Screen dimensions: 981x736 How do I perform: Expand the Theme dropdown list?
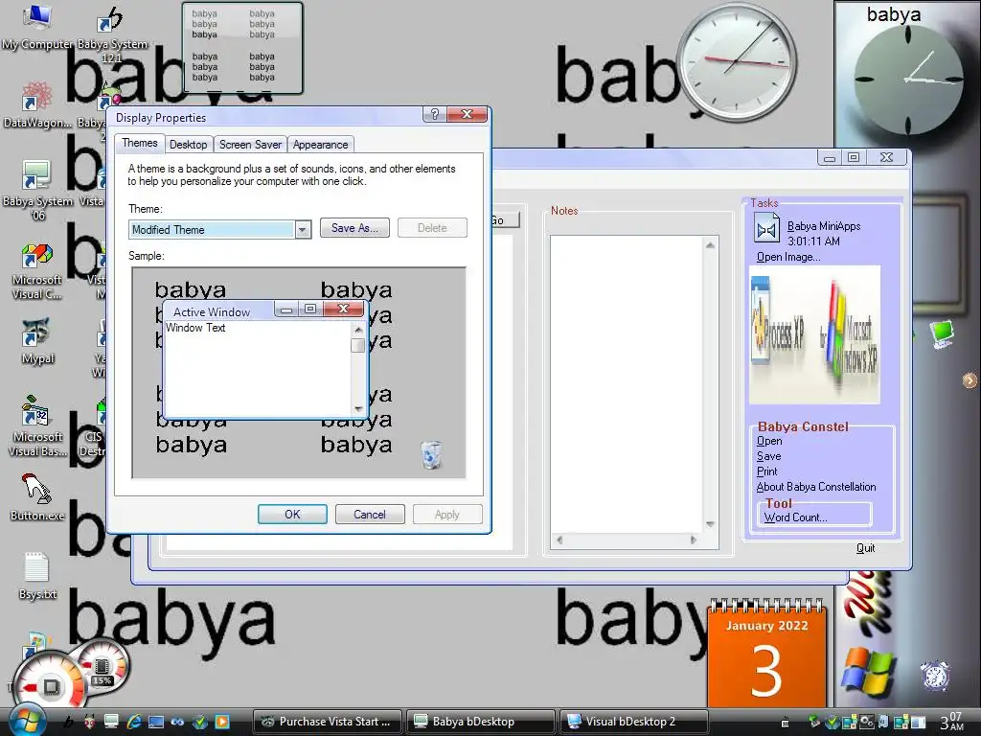302,230
